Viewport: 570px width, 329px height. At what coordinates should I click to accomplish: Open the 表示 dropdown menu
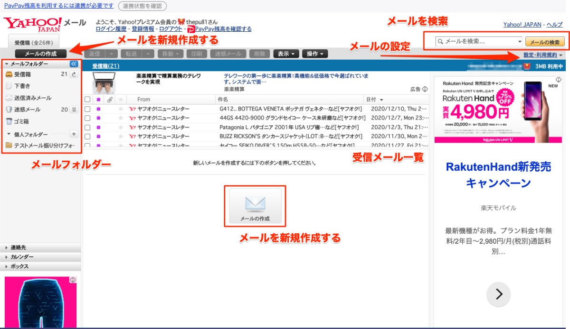pyautogui.click(x=286, y=54)
